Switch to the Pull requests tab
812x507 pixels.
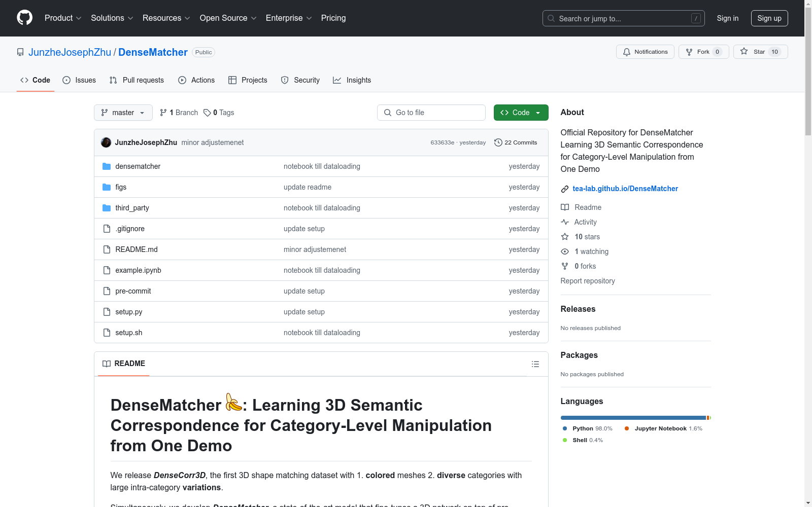click(137, 80)
